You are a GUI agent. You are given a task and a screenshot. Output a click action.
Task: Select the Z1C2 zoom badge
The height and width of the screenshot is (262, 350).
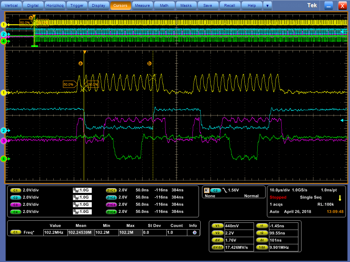pos(111,198)
